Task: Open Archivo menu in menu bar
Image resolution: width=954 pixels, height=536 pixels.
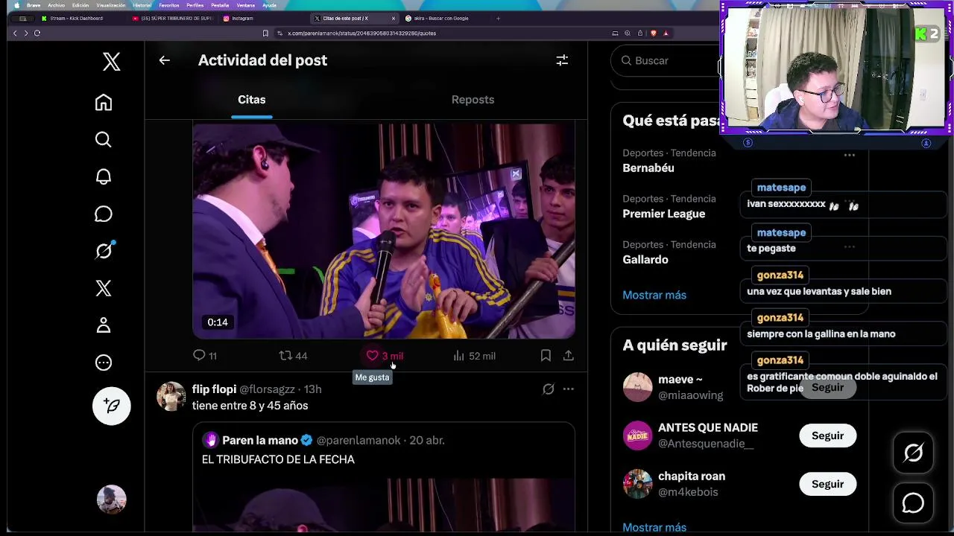Action: point(56,5)
